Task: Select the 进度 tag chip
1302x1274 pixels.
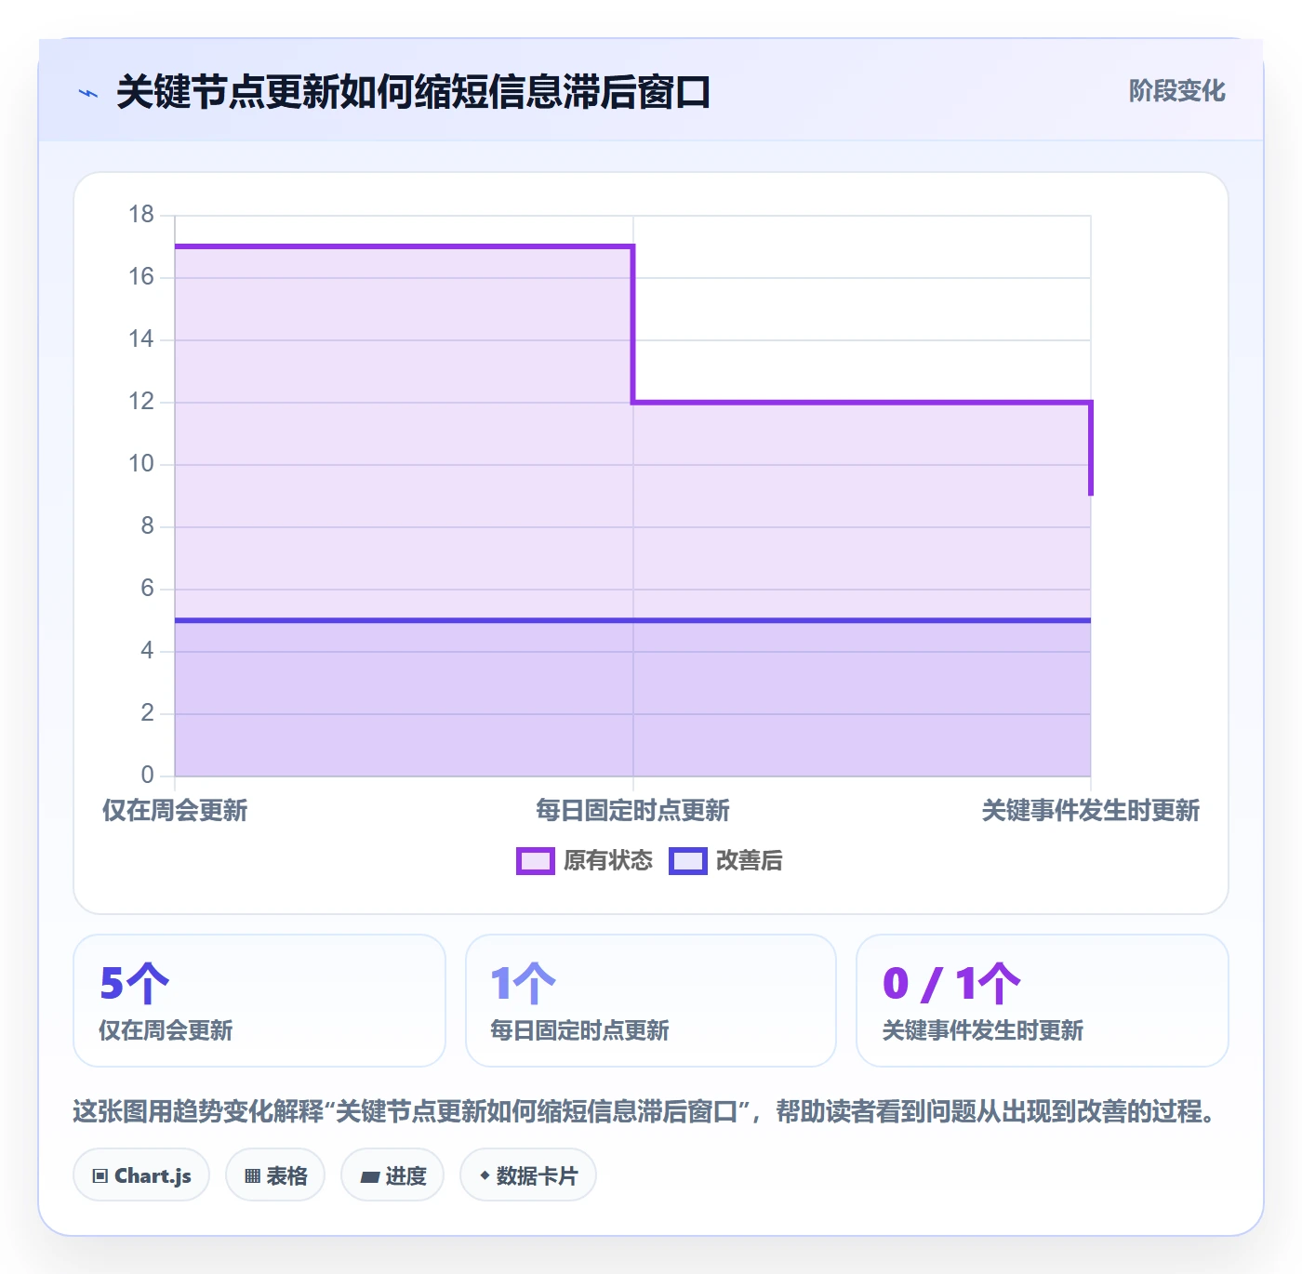Action: 392,1175
